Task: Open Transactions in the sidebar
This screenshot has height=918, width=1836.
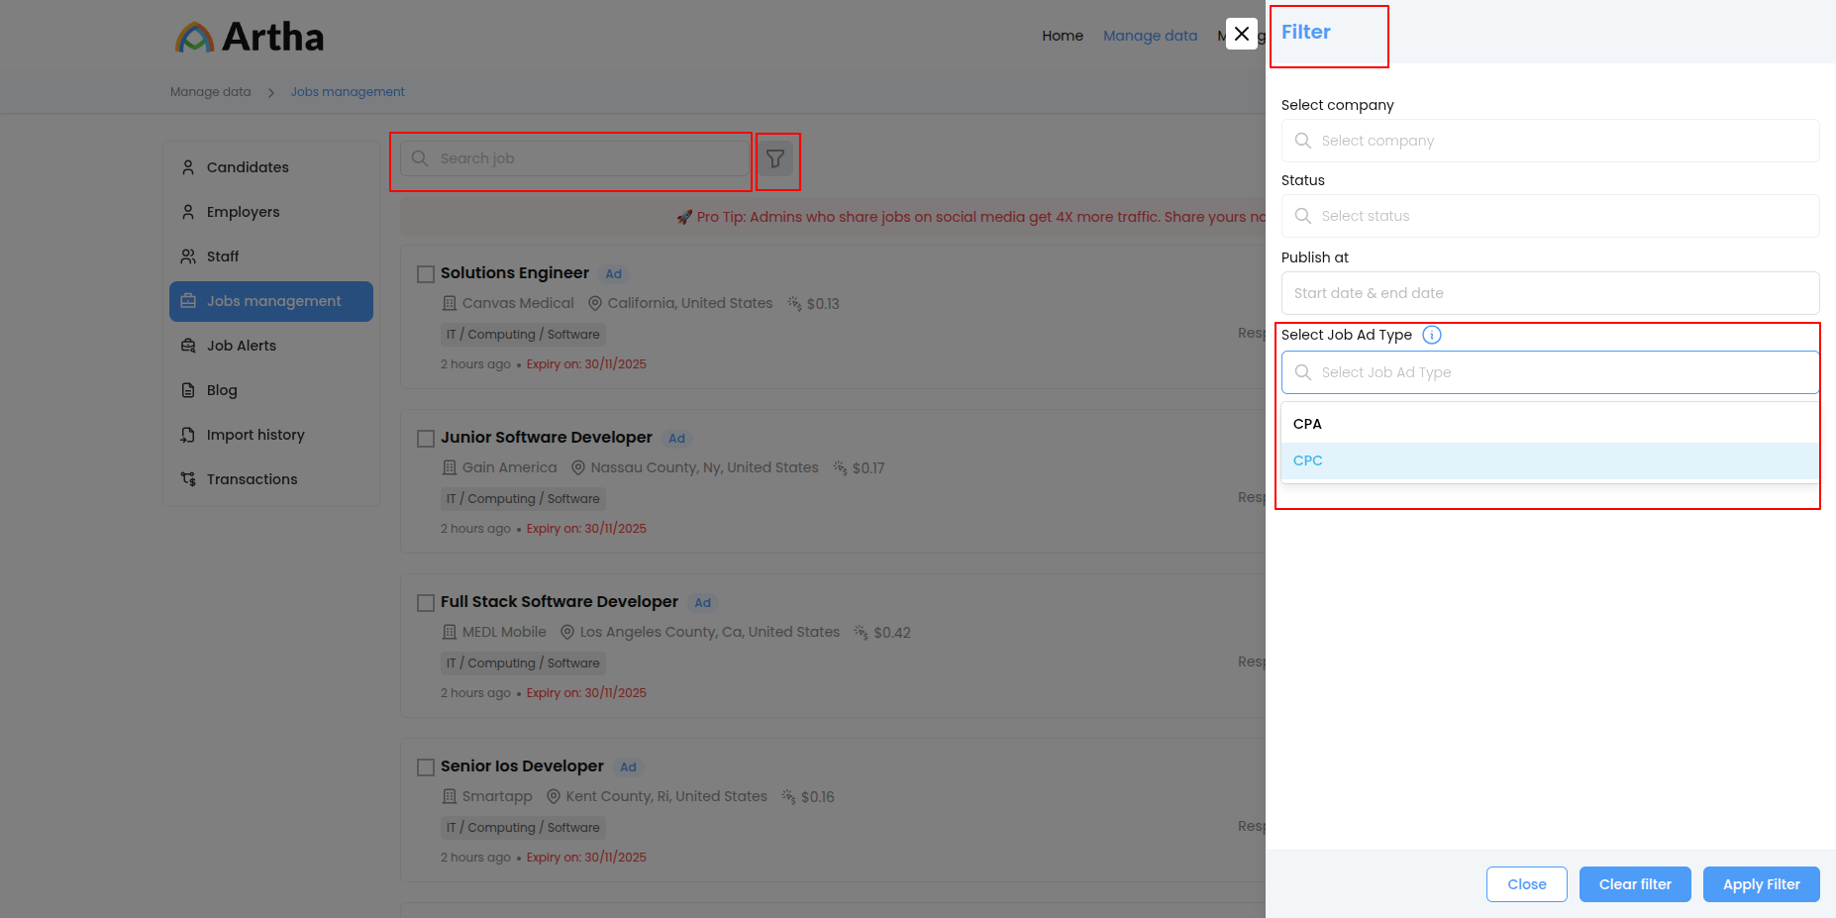Action: point(252,479)
